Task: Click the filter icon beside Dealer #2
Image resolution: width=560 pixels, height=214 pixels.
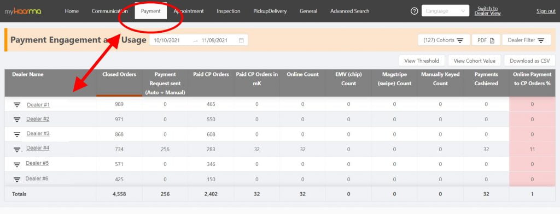Action: pos(17,120)
